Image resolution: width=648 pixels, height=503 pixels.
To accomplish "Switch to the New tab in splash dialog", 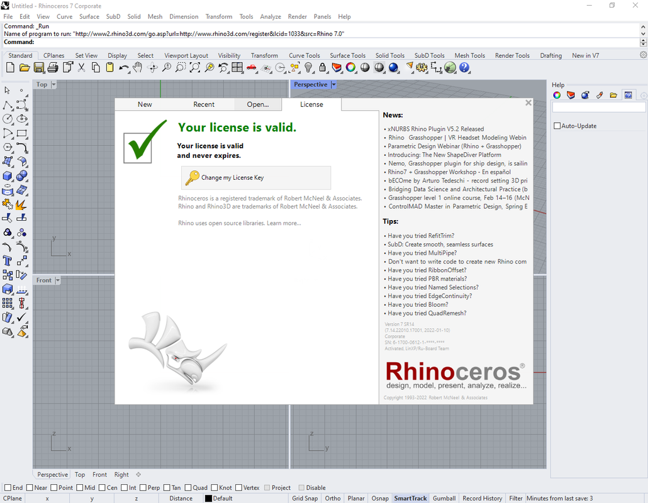I will tap(145, 104).
